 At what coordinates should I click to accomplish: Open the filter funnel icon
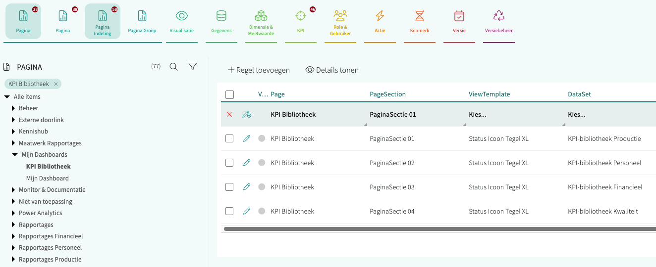click(x=193, y=66)
